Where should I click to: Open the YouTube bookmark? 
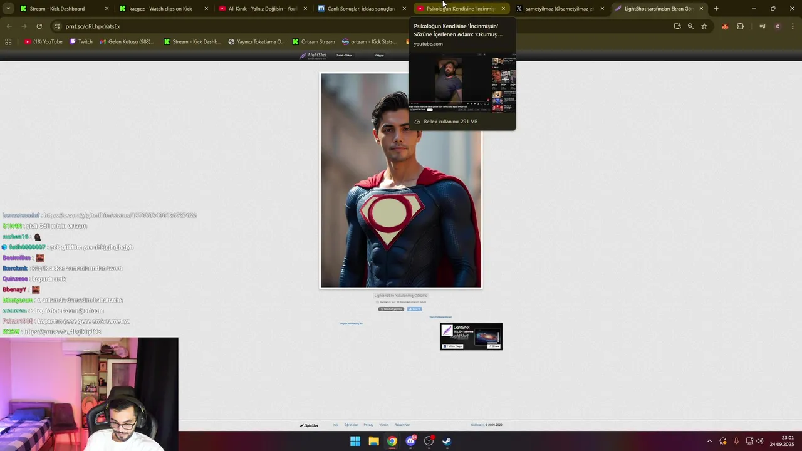43,42
